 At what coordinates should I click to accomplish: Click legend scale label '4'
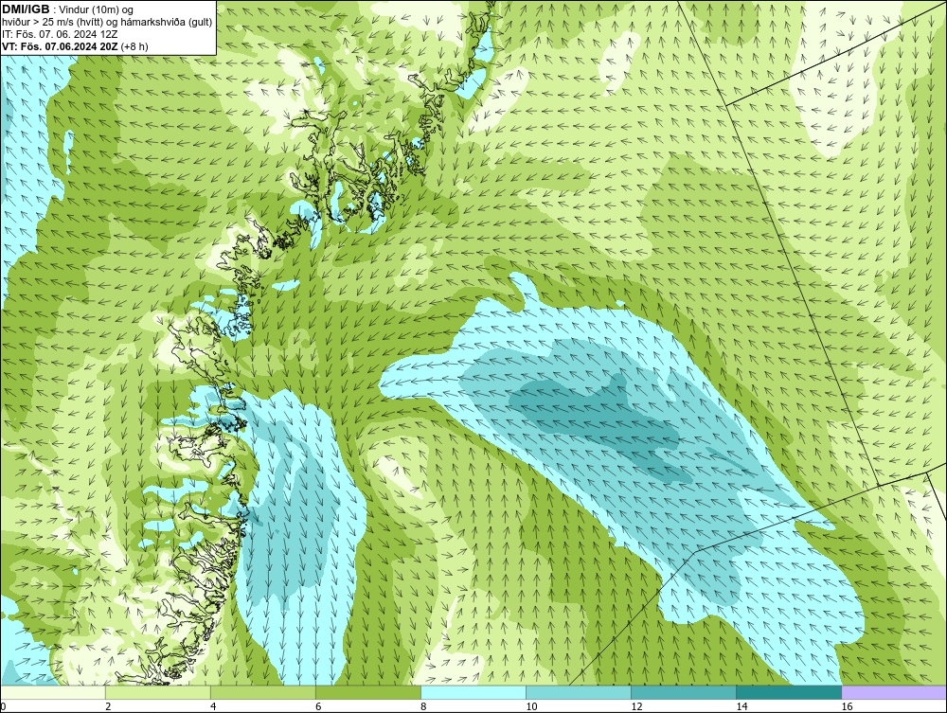(x=213, y=706)
